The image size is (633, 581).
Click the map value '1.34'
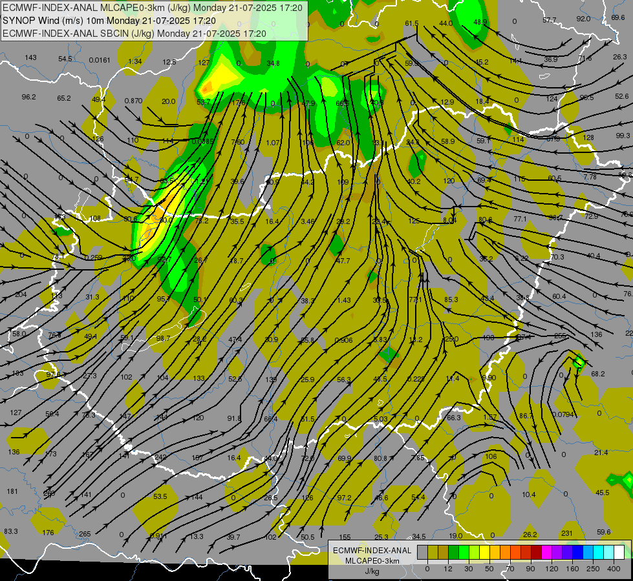[135, 61]
